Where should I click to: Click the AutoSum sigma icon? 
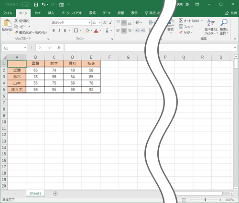[181, 20]
